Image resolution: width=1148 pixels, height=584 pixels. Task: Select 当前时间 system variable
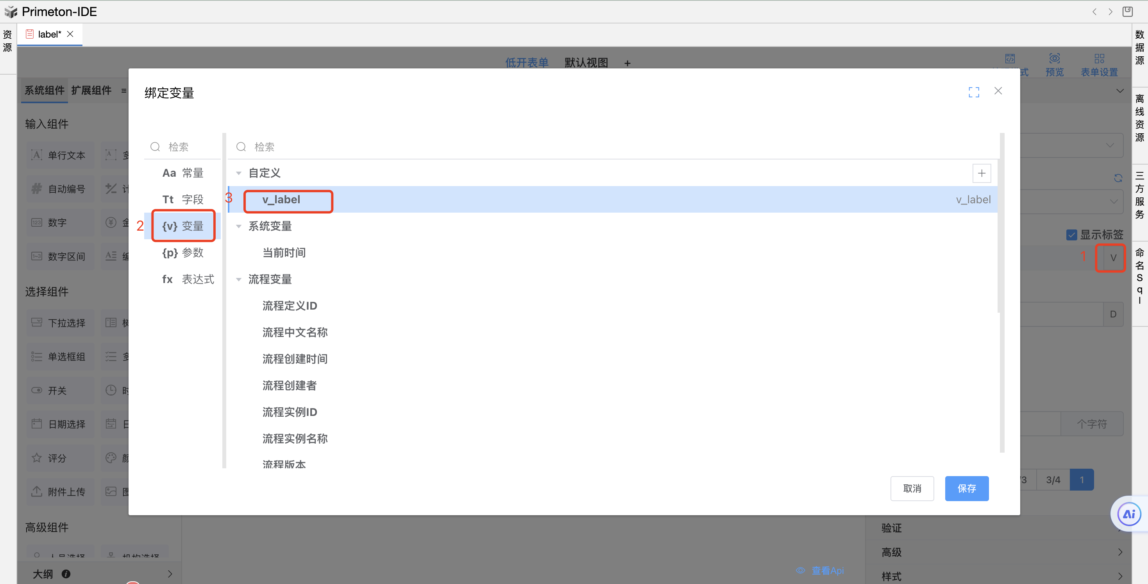coord(284,253)
